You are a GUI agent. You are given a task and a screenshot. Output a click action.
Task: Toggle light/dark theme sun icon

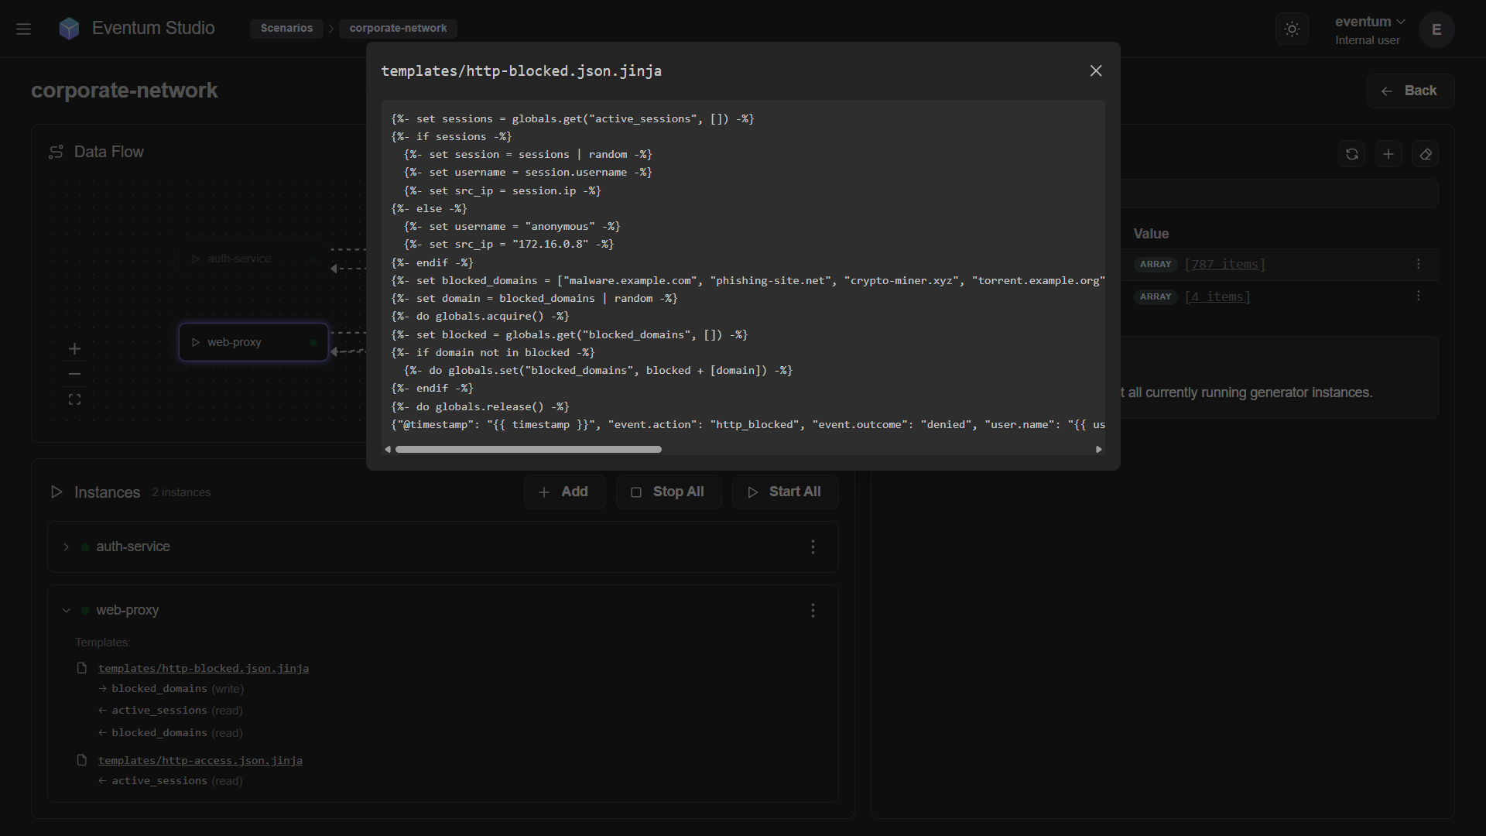(x=1292, y=29)
